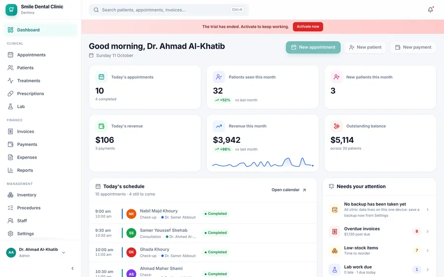Click the Outstanding balance card icon
Image resolution: width=444 pixels, height=277 pixels.
[x=336, y=126]
